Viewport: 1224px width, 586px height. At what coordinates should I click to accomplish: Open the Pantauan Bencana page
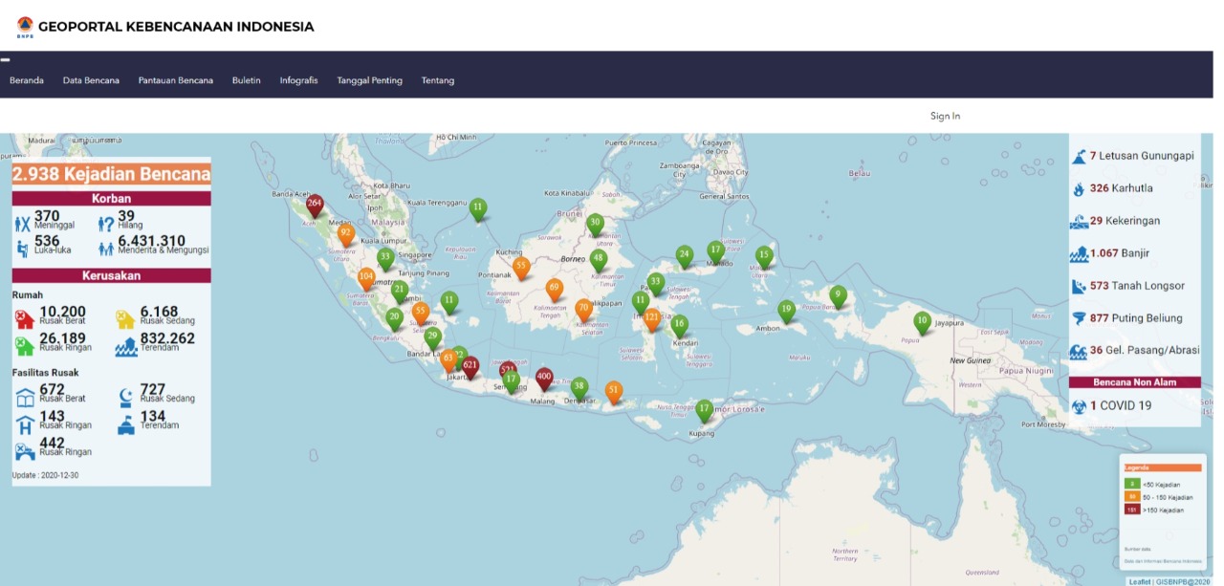click(x=175, y=80)
